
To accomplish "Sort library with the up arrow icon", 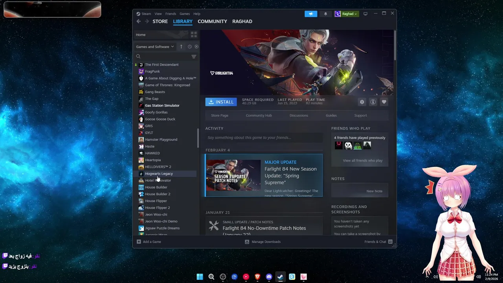I will coord(181,46).
